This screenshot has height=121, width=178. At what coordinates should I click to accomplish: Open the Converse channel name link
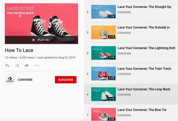tap(25, 80)
